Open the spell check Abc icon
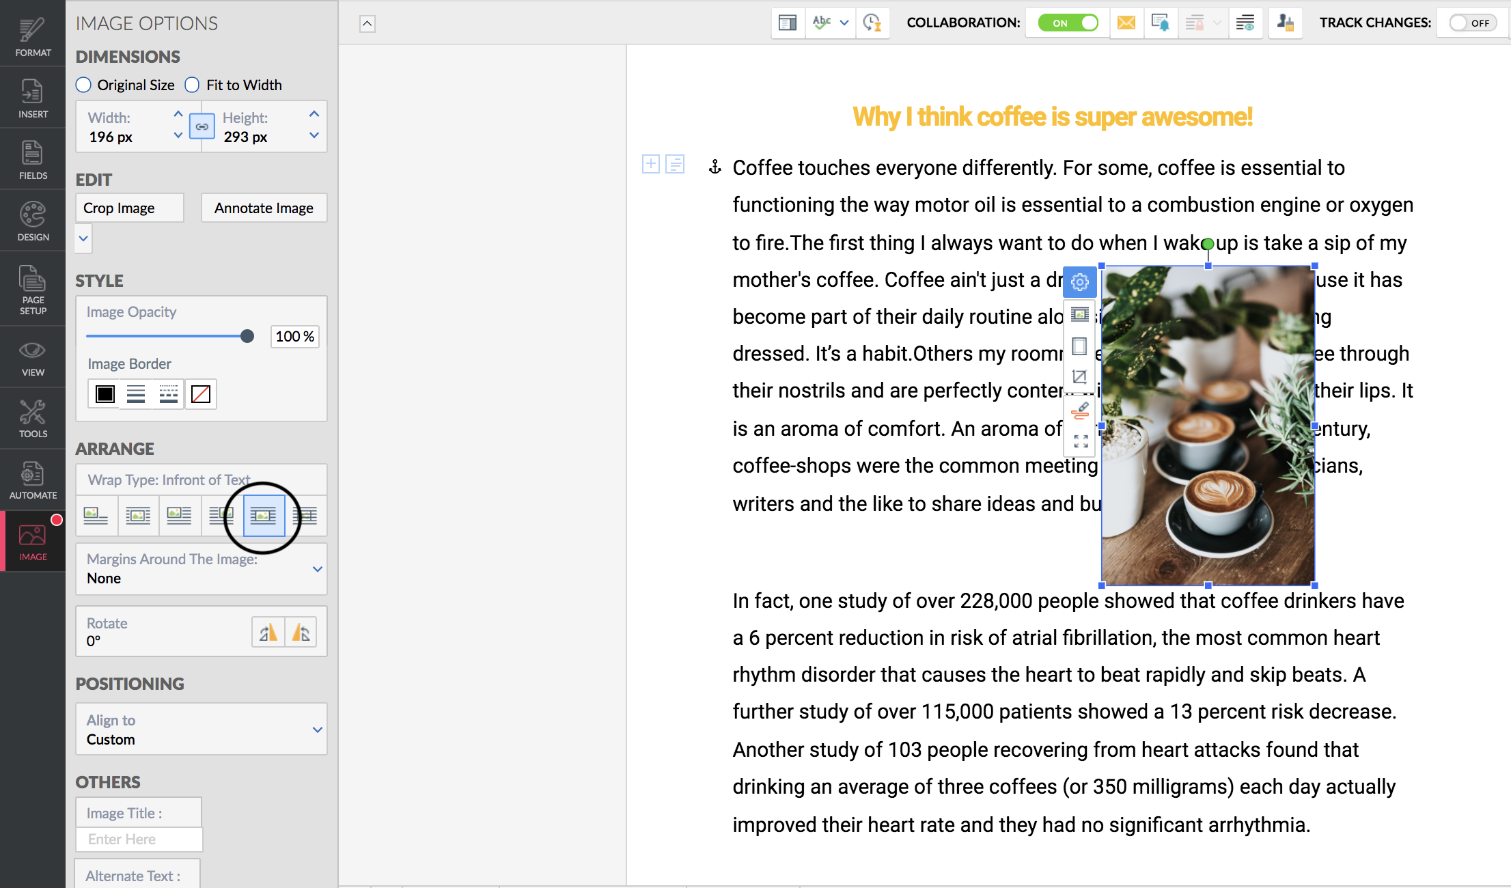The height and width of the screenshot is (888, 1511). [822, 23]
